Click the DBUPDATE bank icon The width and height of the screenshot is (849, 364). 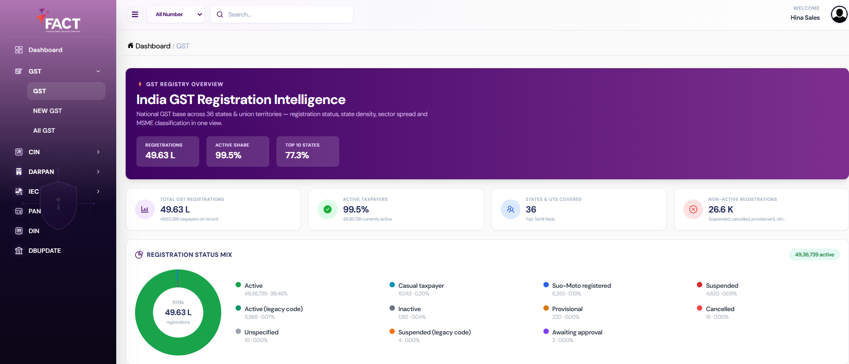click(x=19, y=251)
